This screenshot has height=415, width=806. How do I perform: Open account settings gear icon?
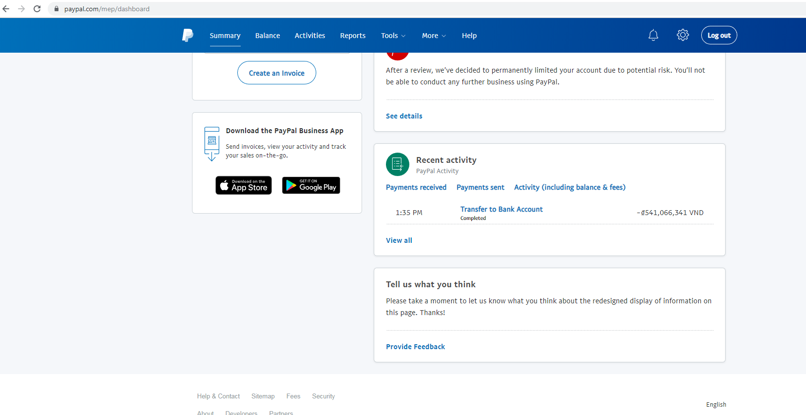click(683, 35)
